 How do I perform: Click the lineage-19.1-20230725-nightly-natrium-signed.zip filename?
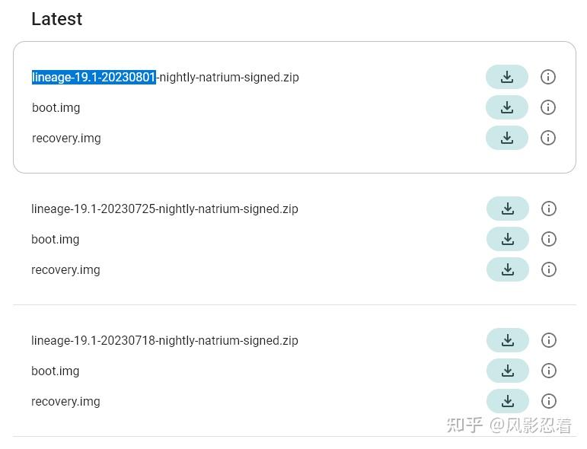click(164, 209)
